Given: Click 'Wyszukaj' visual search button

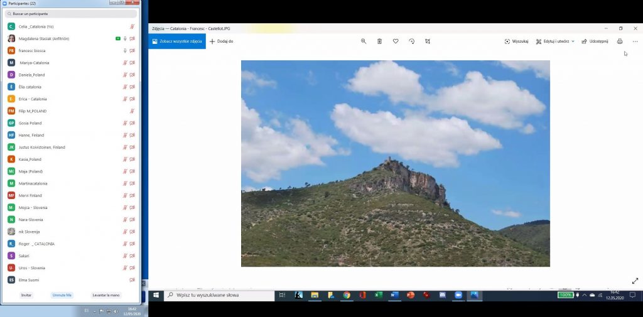Looking at the screenshot, I should point(516,41).
